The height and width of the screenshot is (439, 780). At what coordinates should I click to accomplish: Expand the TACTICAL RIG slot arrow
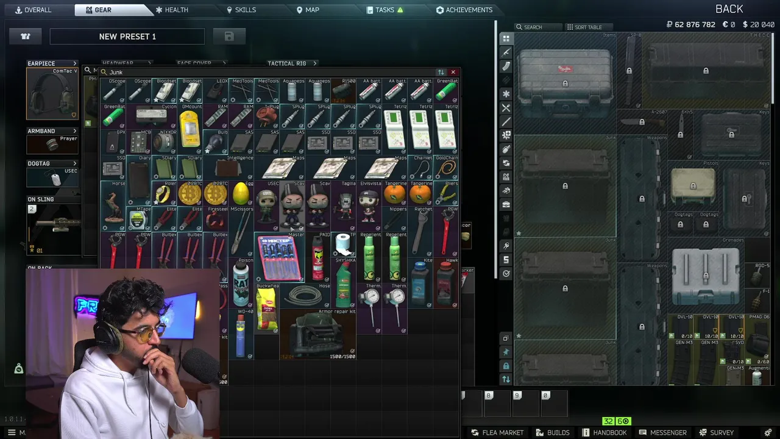[315, 63]
